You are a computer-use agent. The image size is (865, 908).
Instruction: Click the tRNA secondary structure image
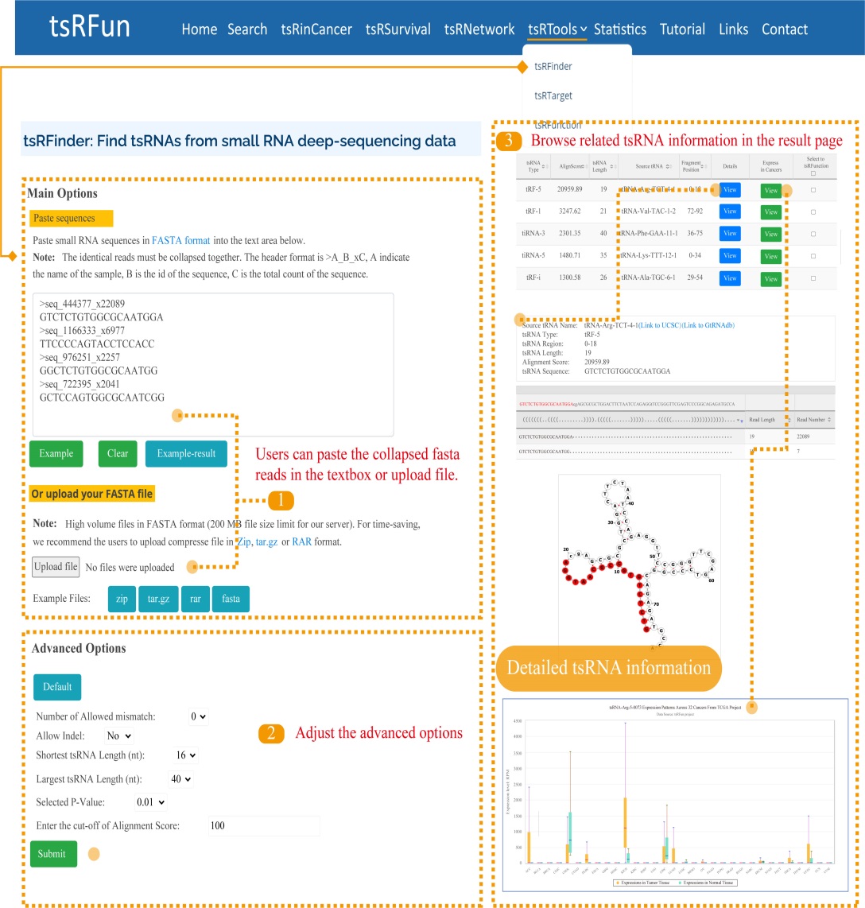pyautogui.click(x=639, y=561)
